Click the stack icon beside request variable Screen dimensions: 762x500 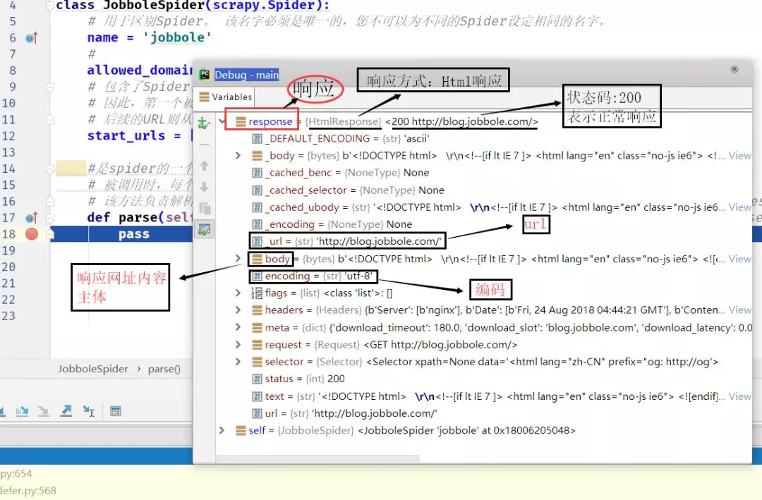pyautogui.click(x=257, y=345)
